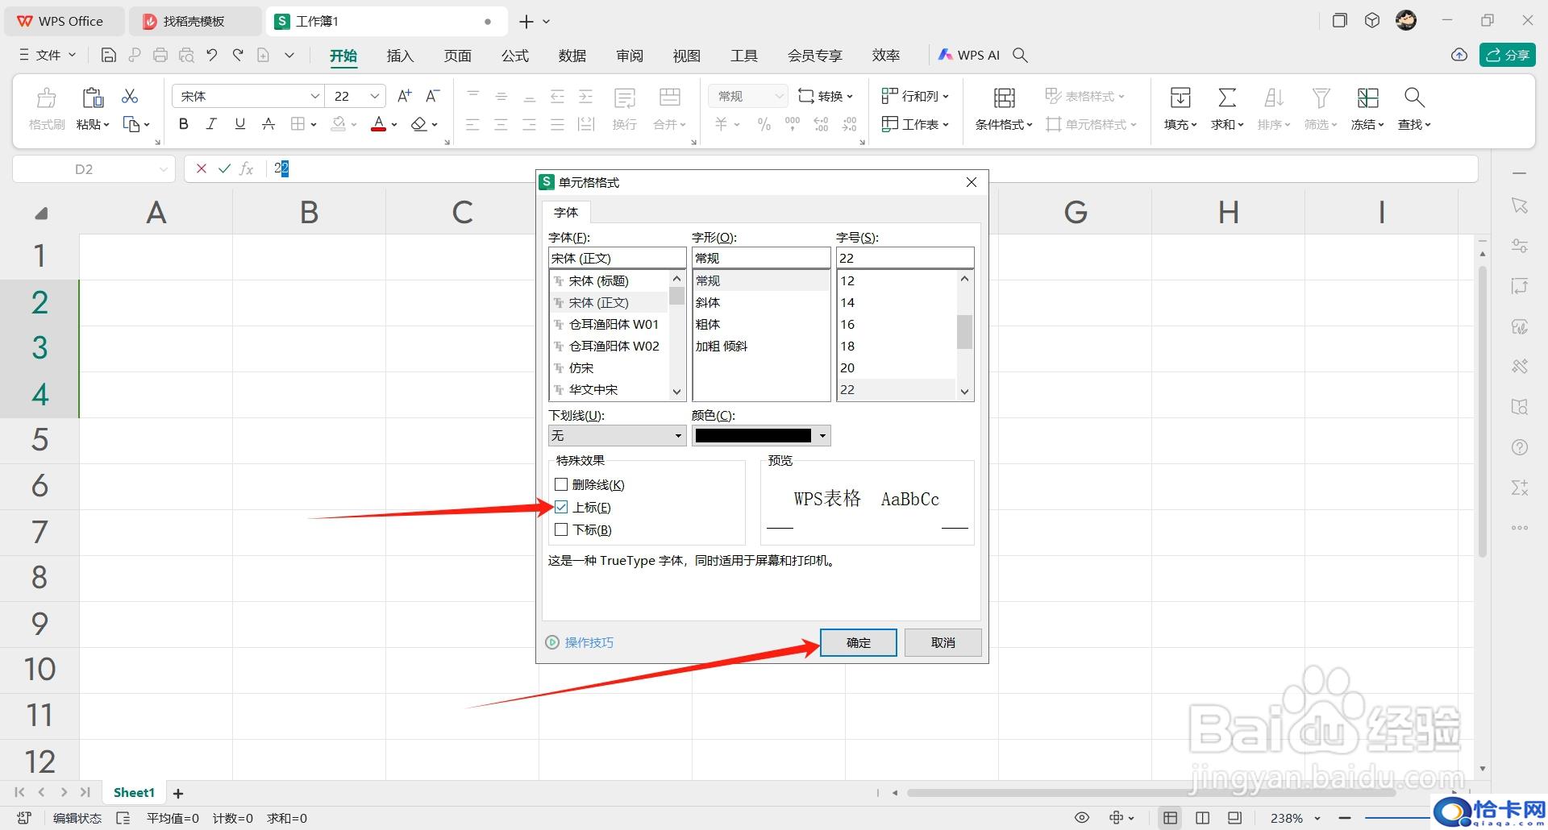Image resolution: width=1548 pixels, height=830 pixels.
Task: Switch to page layout view in status bar
Action: (x=1202, y=818)
